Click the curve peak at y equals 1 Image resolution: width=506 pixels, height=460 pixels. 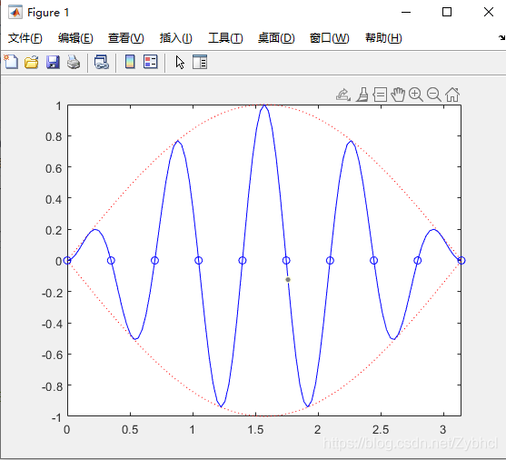pyautogui.click(x=264, y=105)
